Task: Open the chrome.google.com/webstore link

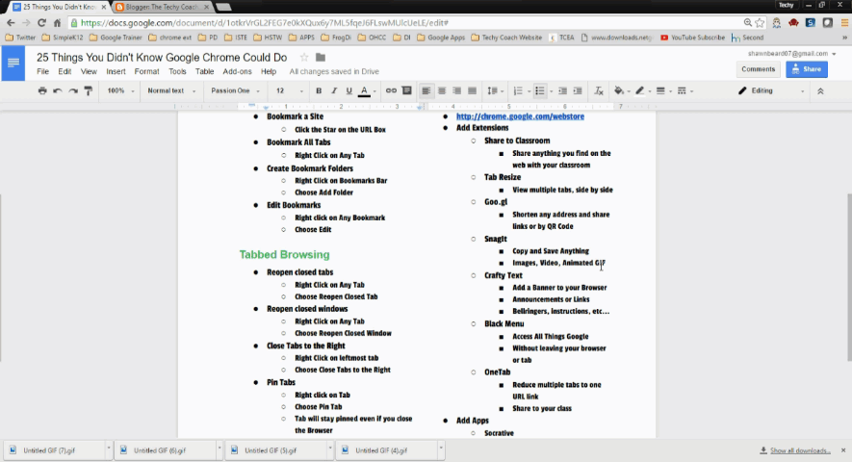Action: (520, 116)
